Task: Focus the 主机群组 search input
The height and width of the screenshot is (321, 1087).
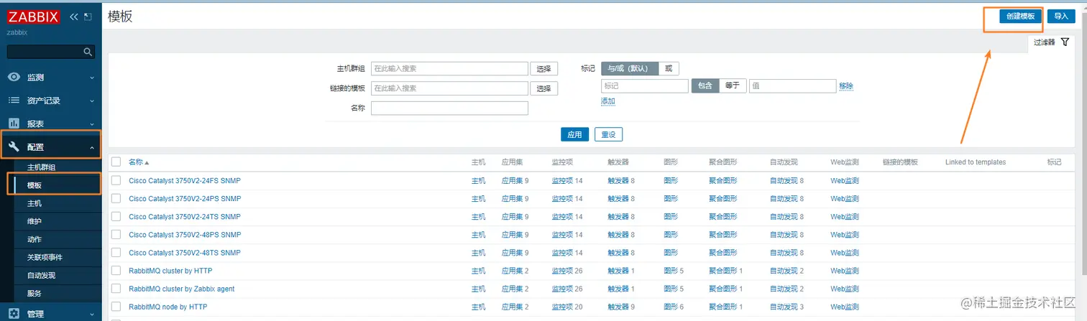Action: click(449, 69)
